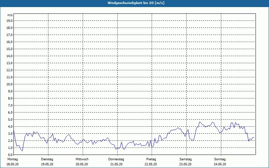Click the date label 21.05.20

(116, 164)
